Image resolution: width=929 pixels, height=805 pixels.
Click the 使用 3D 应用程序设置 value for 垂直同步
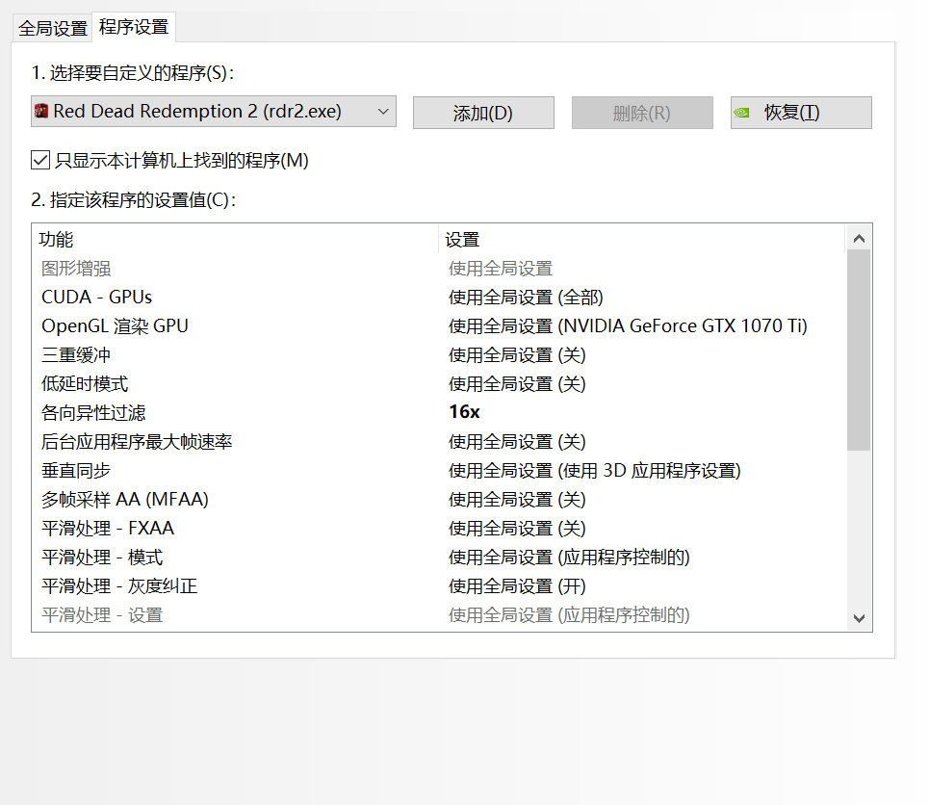click(595, 471)
